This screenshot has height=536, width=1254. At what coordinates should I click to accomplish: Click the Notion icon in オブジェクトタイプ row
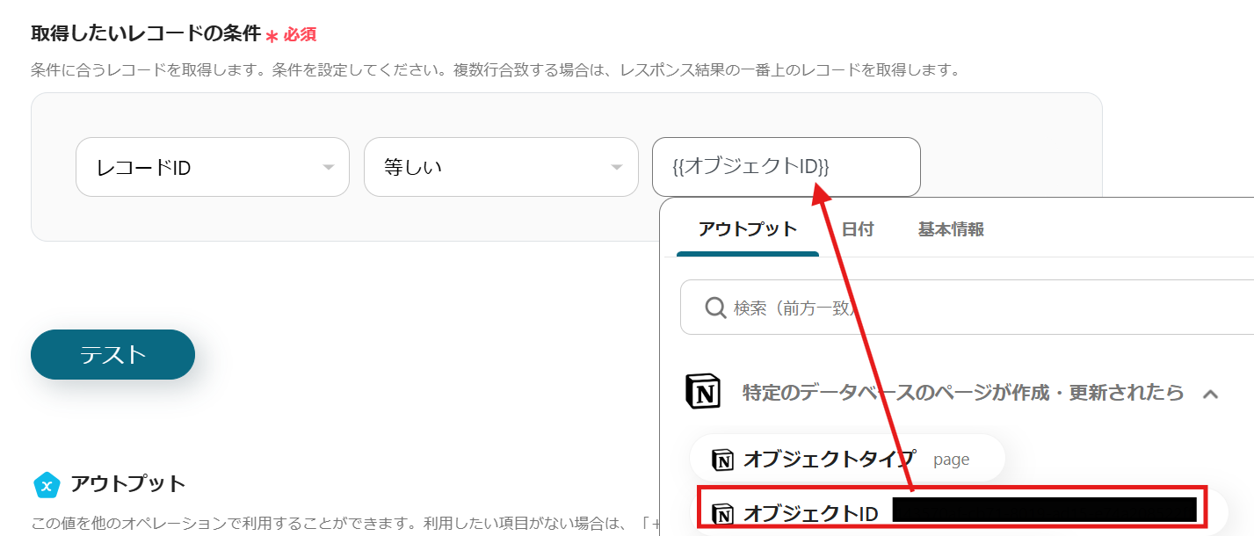tap(722, 459)
